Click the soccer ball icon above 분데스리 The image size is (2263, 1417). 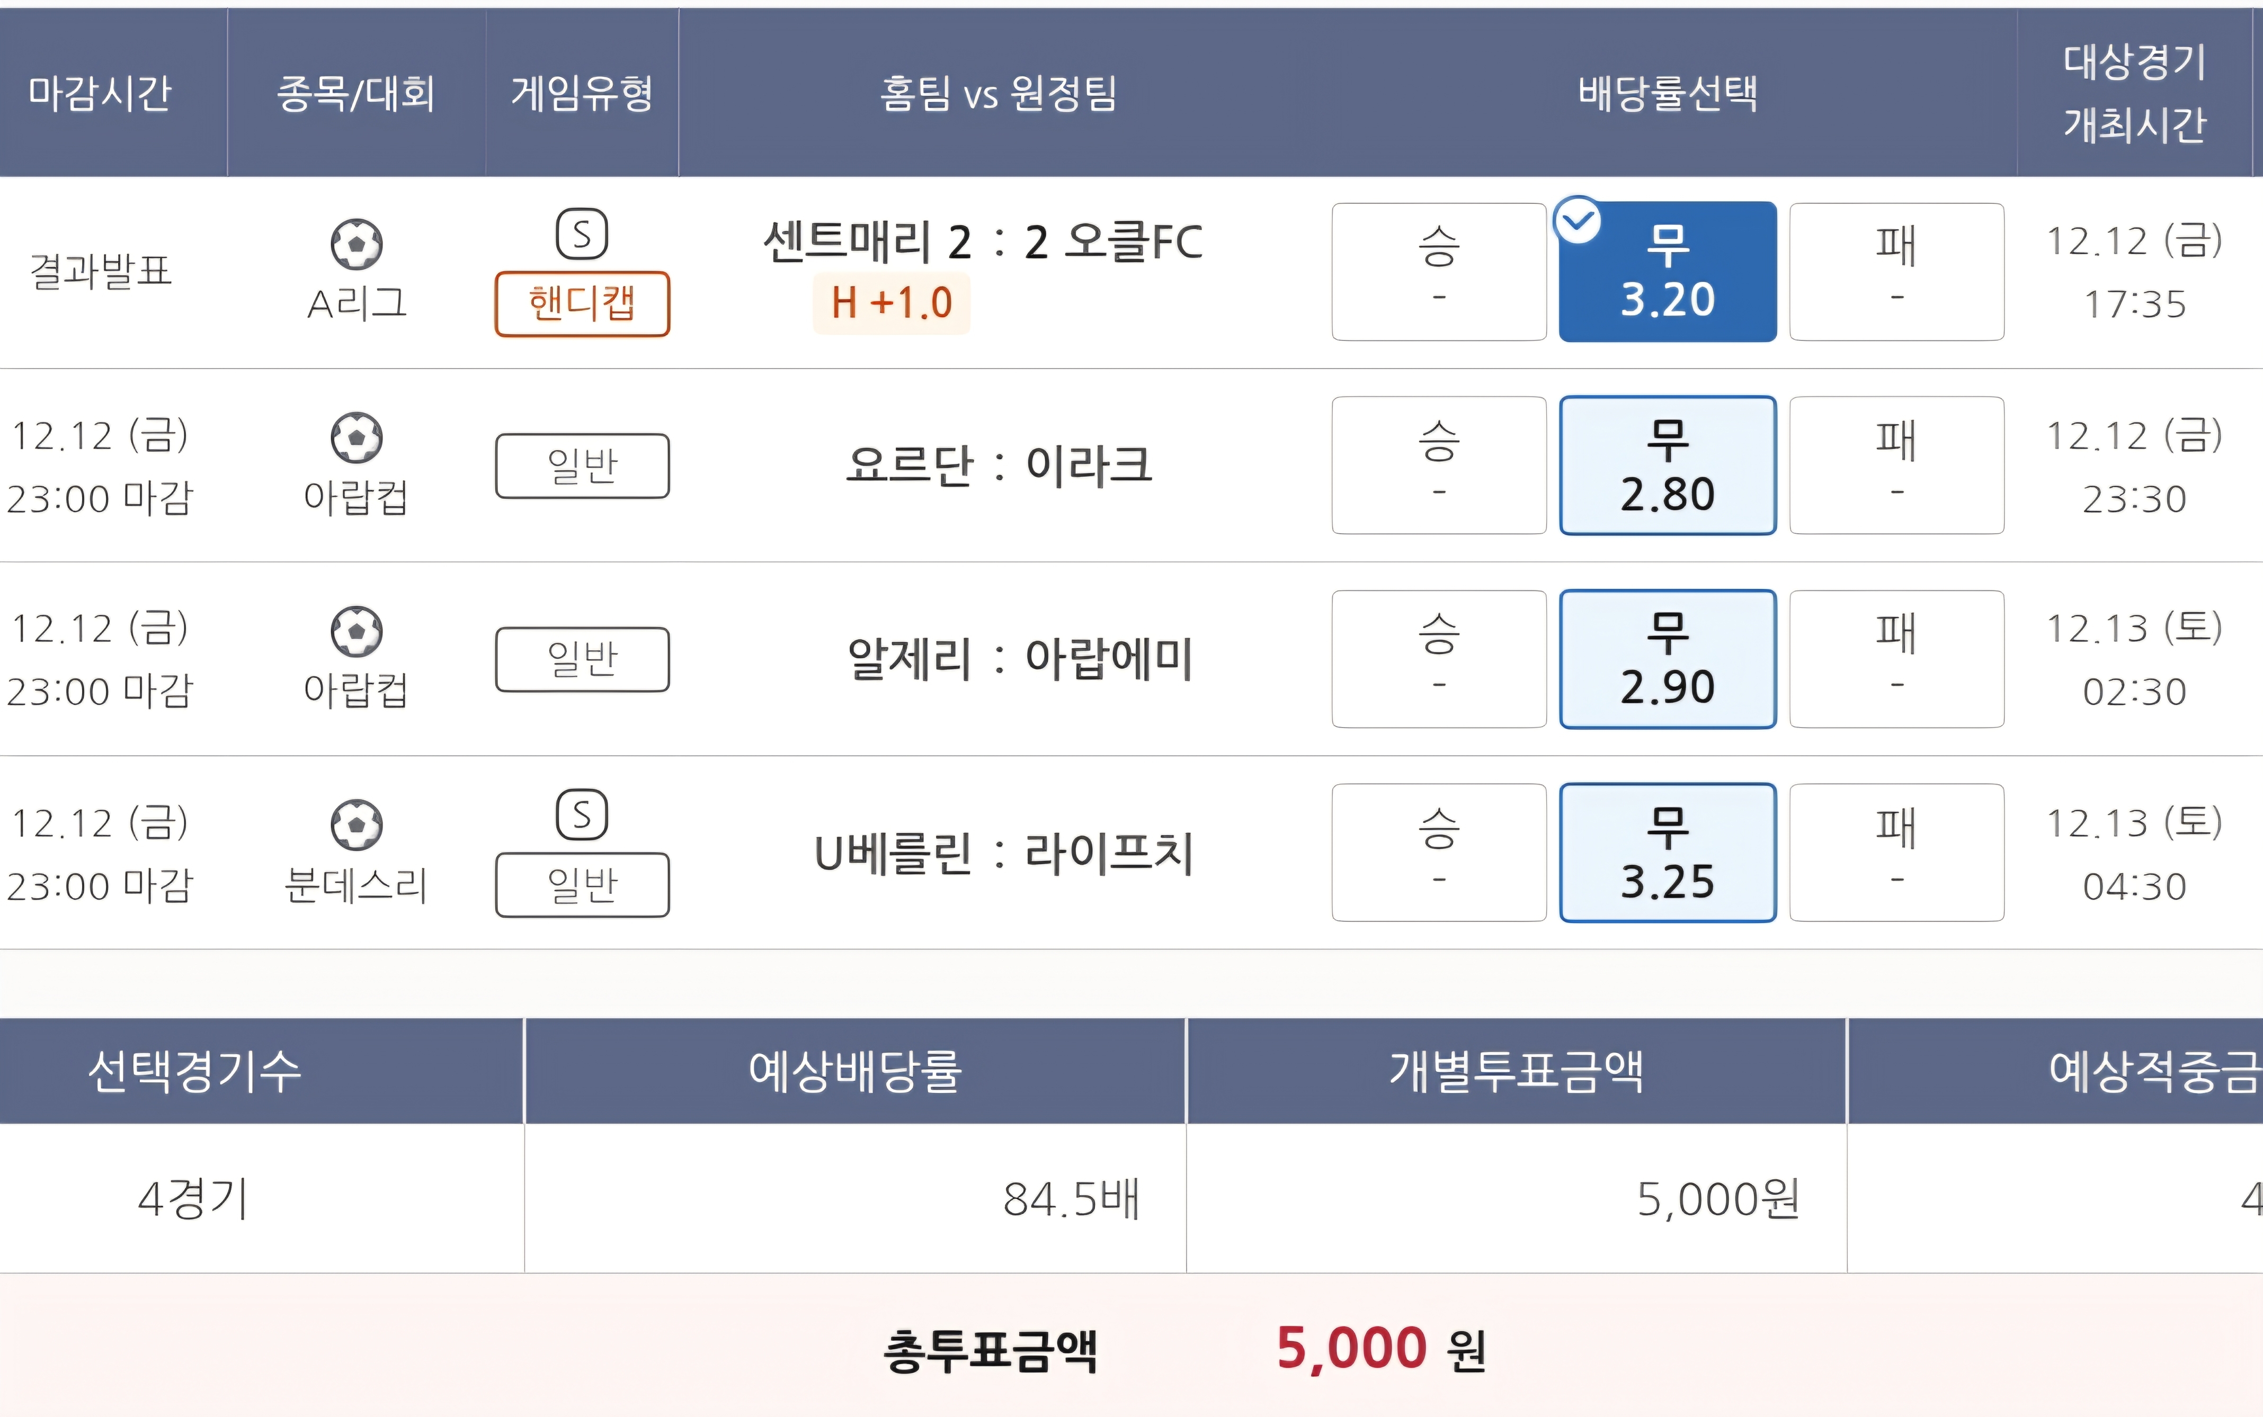coord(356,824)
